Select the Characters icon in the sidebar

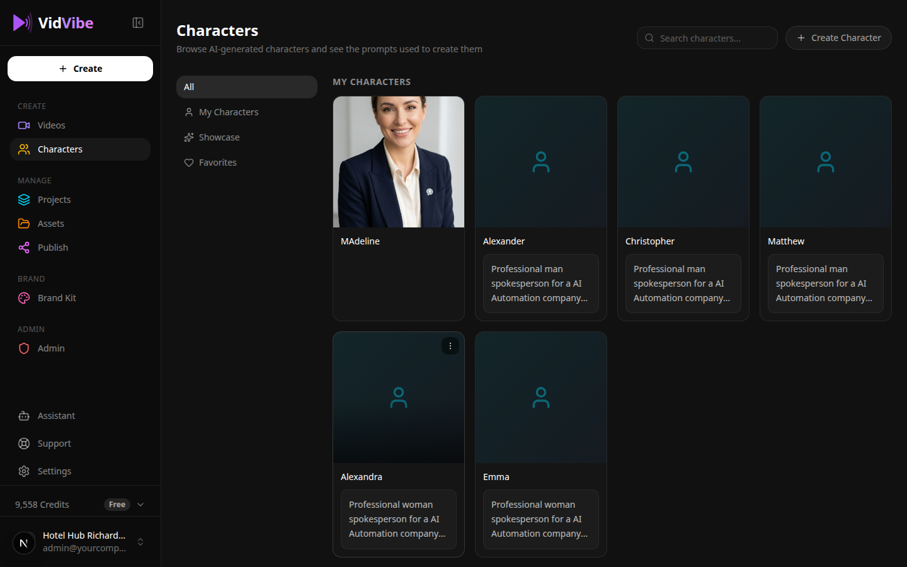click(24, 149)
